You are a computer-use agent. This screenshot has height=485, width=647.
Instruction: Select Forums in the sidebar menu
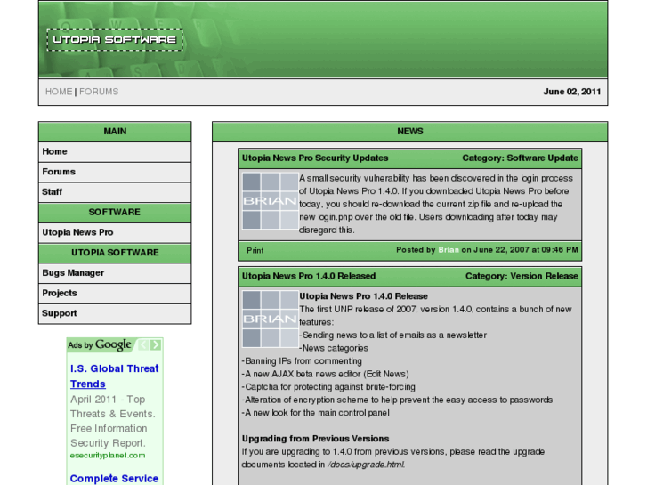tap(115, 172)
